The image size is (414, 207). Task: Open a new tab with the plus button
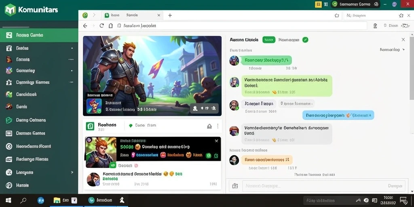pyautogui.click(x=170, y=15)
